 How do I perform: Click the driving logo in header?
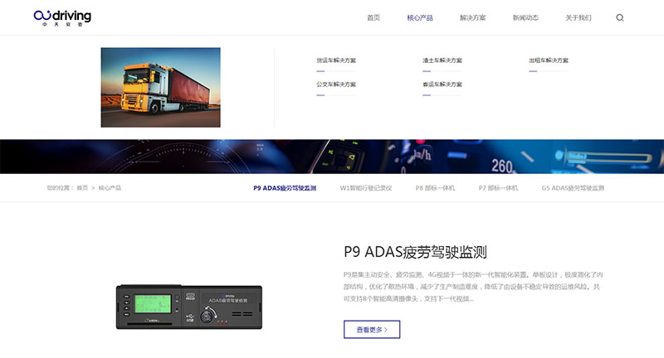coord(62,17)
